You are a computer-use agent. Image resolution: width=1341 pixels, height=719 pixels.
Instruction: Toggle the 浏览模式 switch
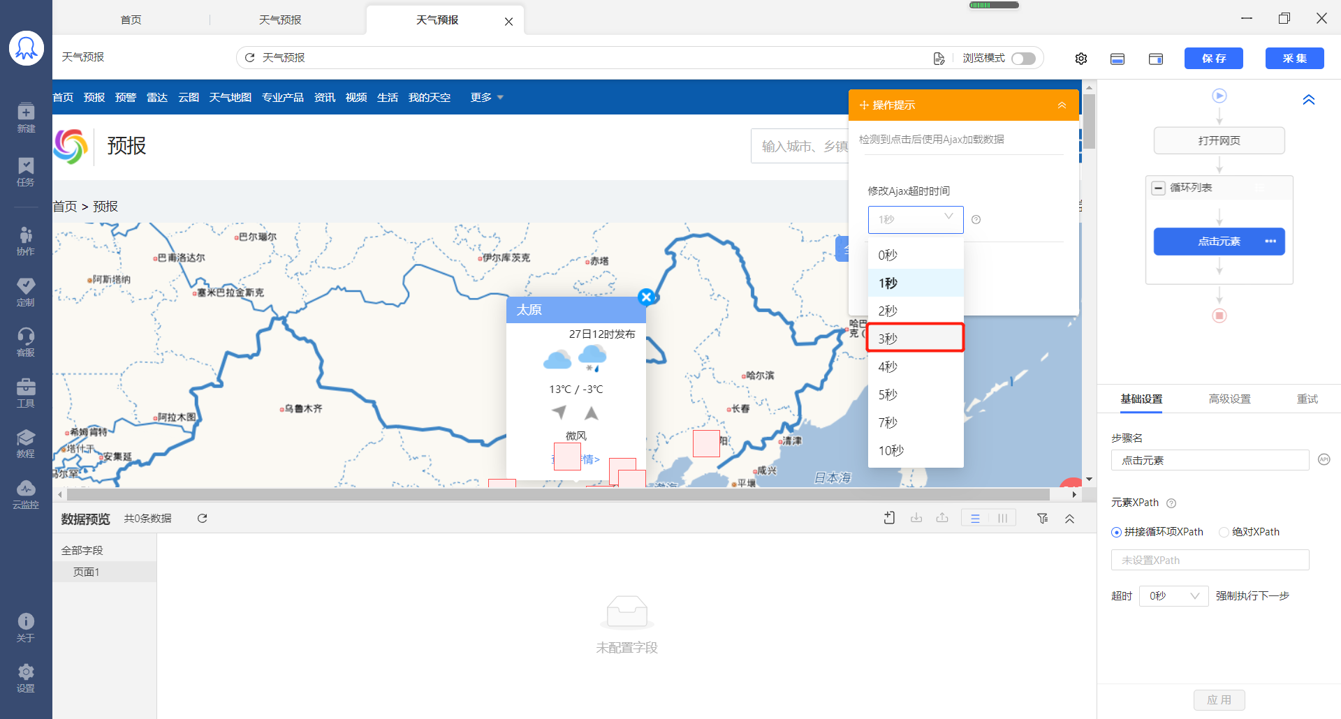tap(1023, 58)
